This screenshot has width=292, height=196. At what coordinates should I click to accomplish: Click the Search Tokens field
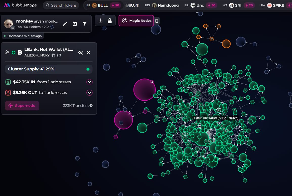point(61,5)
